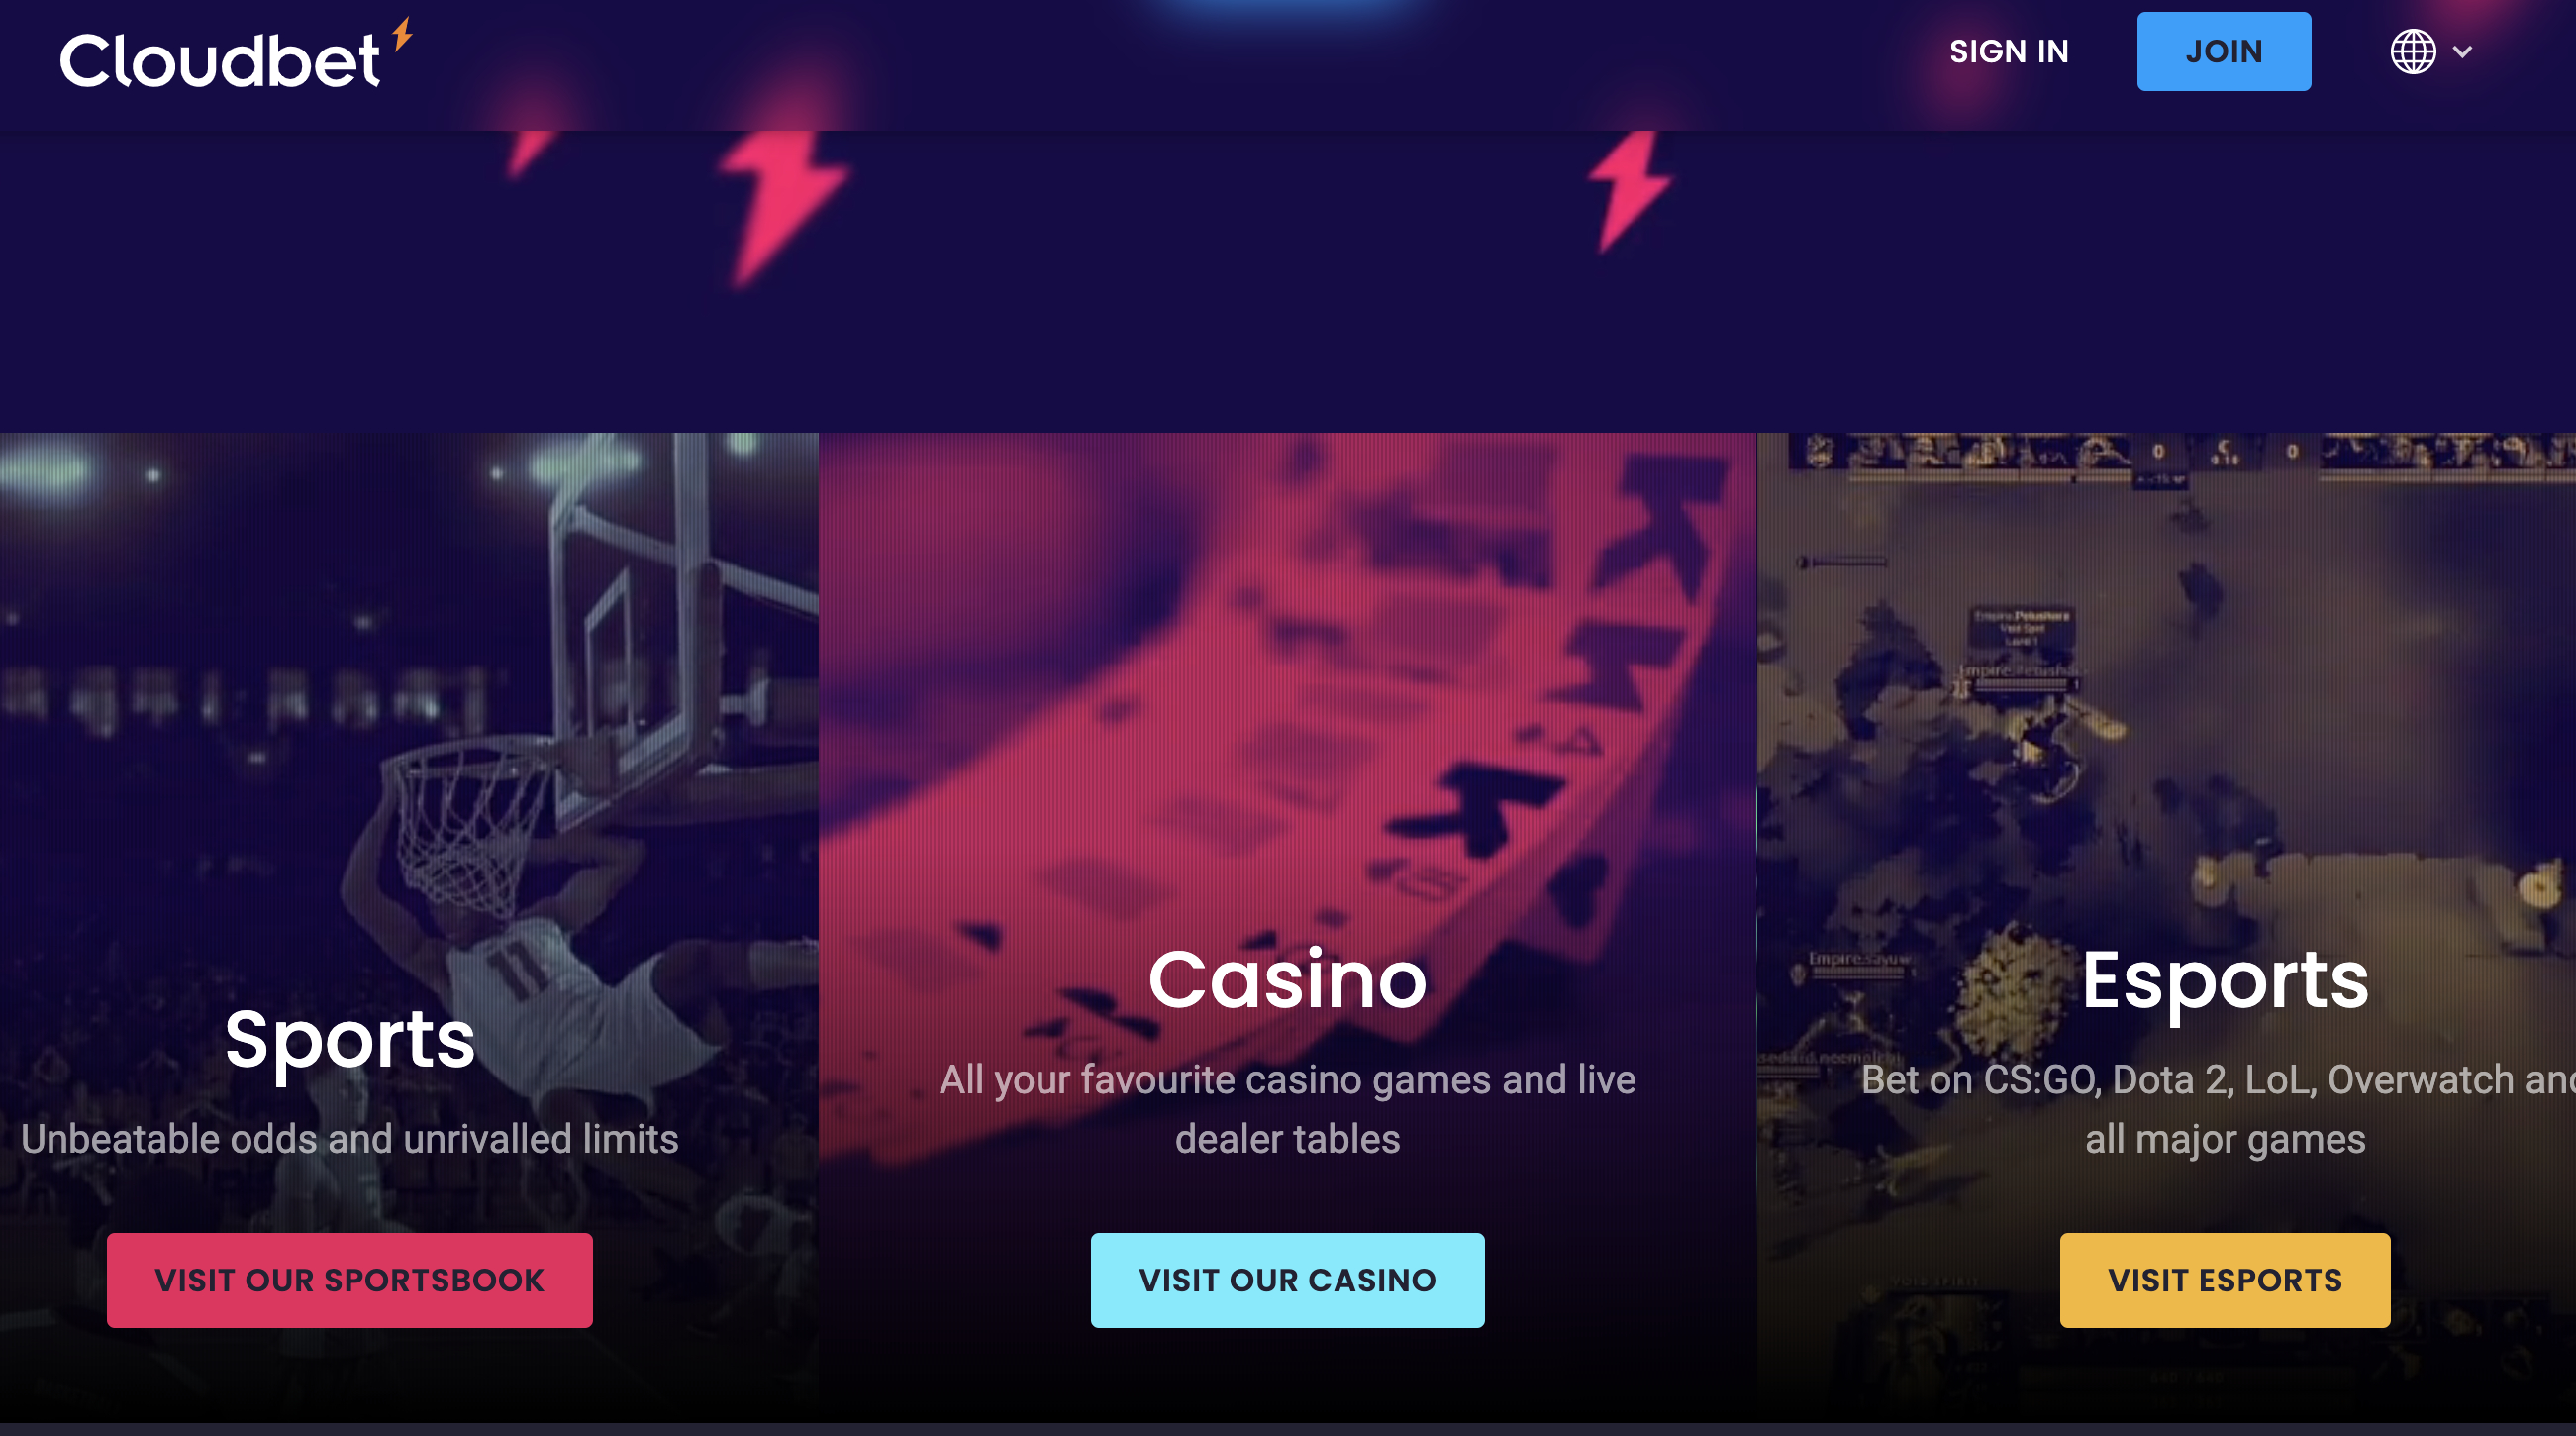Click 'Unbeatable odds and unrivalled limits' text
Viewport: 2576px width, 1436px height.
(x=349, y=1139)
